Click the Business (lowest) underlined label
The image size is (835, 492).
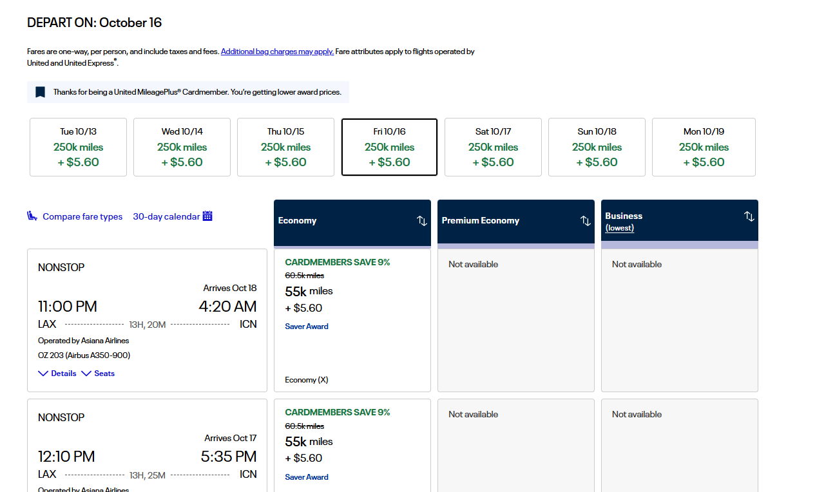(x=620, y=228)
